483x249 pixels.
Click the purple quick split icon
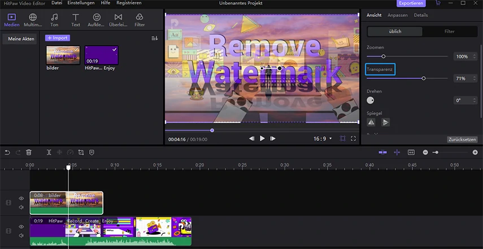pyautogui.click(x=397, y=152)
